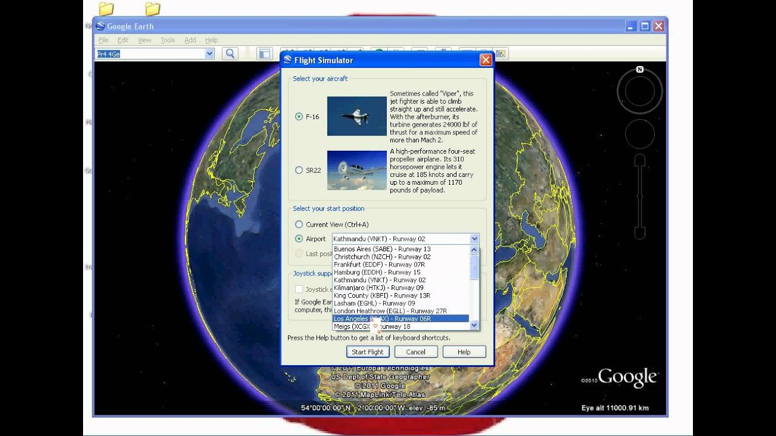Image resolution: width=776 pixels, height=436 pixels.
Task: Click the north 'N' marker on the compass
Action: pyautogui.click(x=640, y=70)
